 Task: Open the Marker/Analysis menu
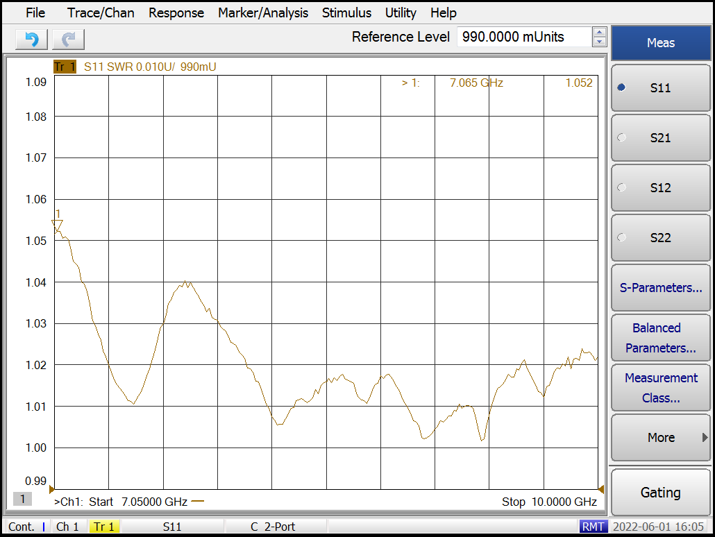point(262,12)
